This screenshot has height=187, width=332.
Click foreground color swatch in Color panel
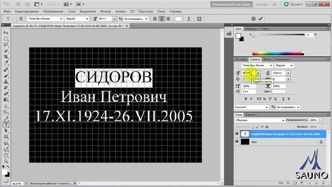[238, 36]
